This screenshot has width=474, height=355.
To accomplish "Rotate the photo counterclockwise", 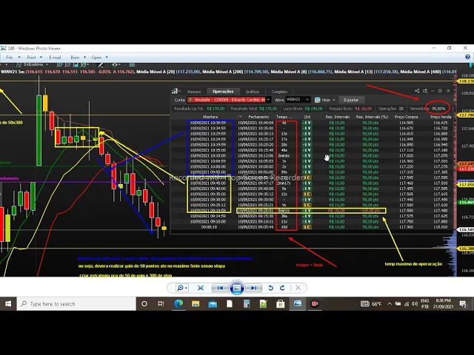I will point(270,288).
